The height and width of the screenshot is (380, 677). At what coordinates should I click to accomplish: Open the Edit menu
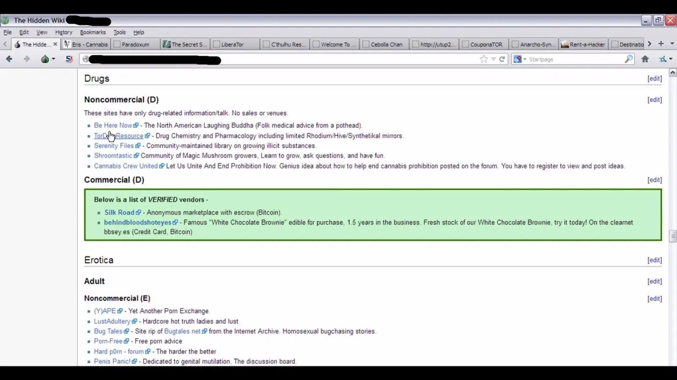coord(24,32)
